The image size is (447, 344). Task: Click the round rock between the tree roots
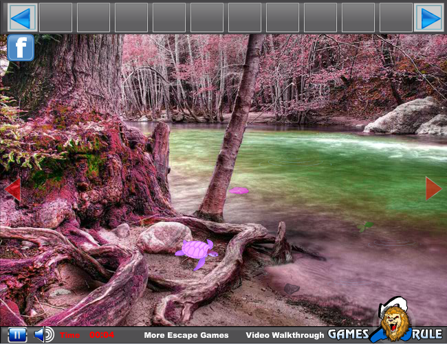pos(164,237)
